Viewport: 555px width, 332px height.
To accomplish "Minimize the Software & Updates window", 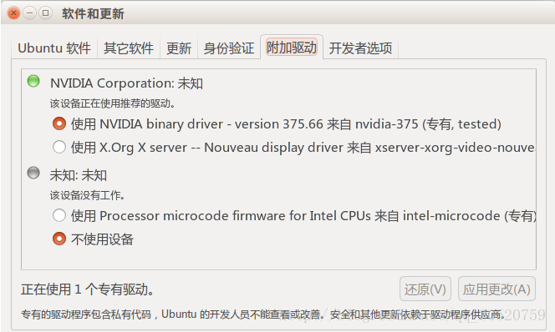I will coord(30,13).
